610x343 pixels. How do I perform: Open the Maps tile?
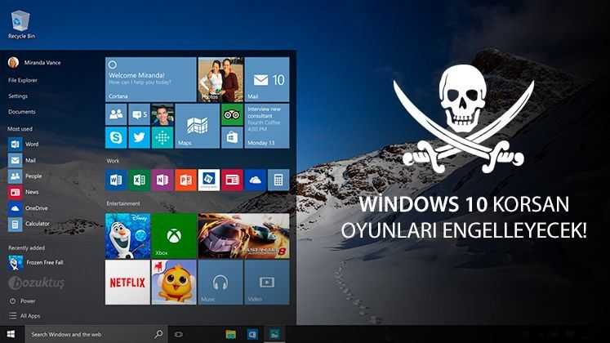pos(198,126)
